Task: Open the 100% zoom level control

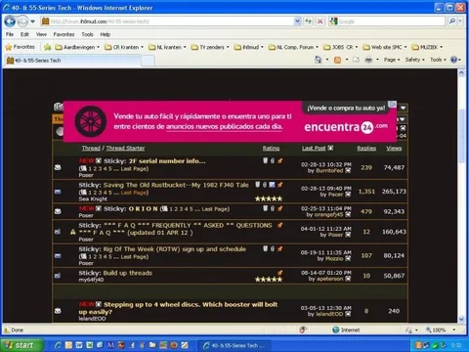Action: [x=441, y=330]
